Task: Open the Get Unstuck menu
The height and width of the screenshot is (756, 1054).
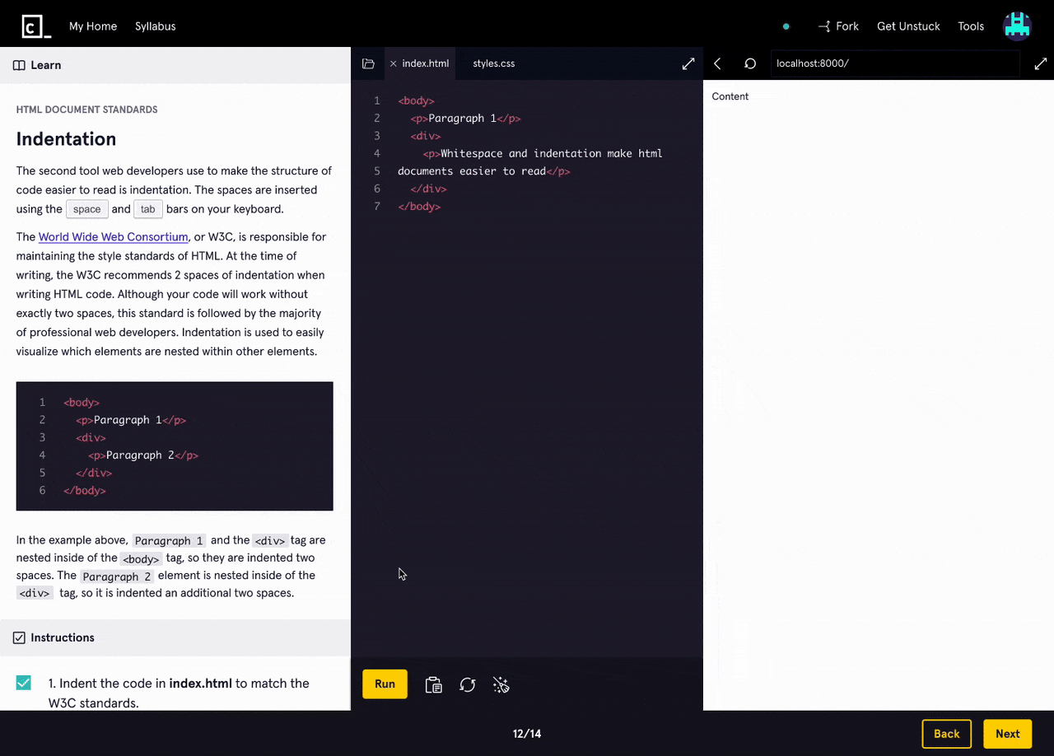Action: tap(908, 26)
